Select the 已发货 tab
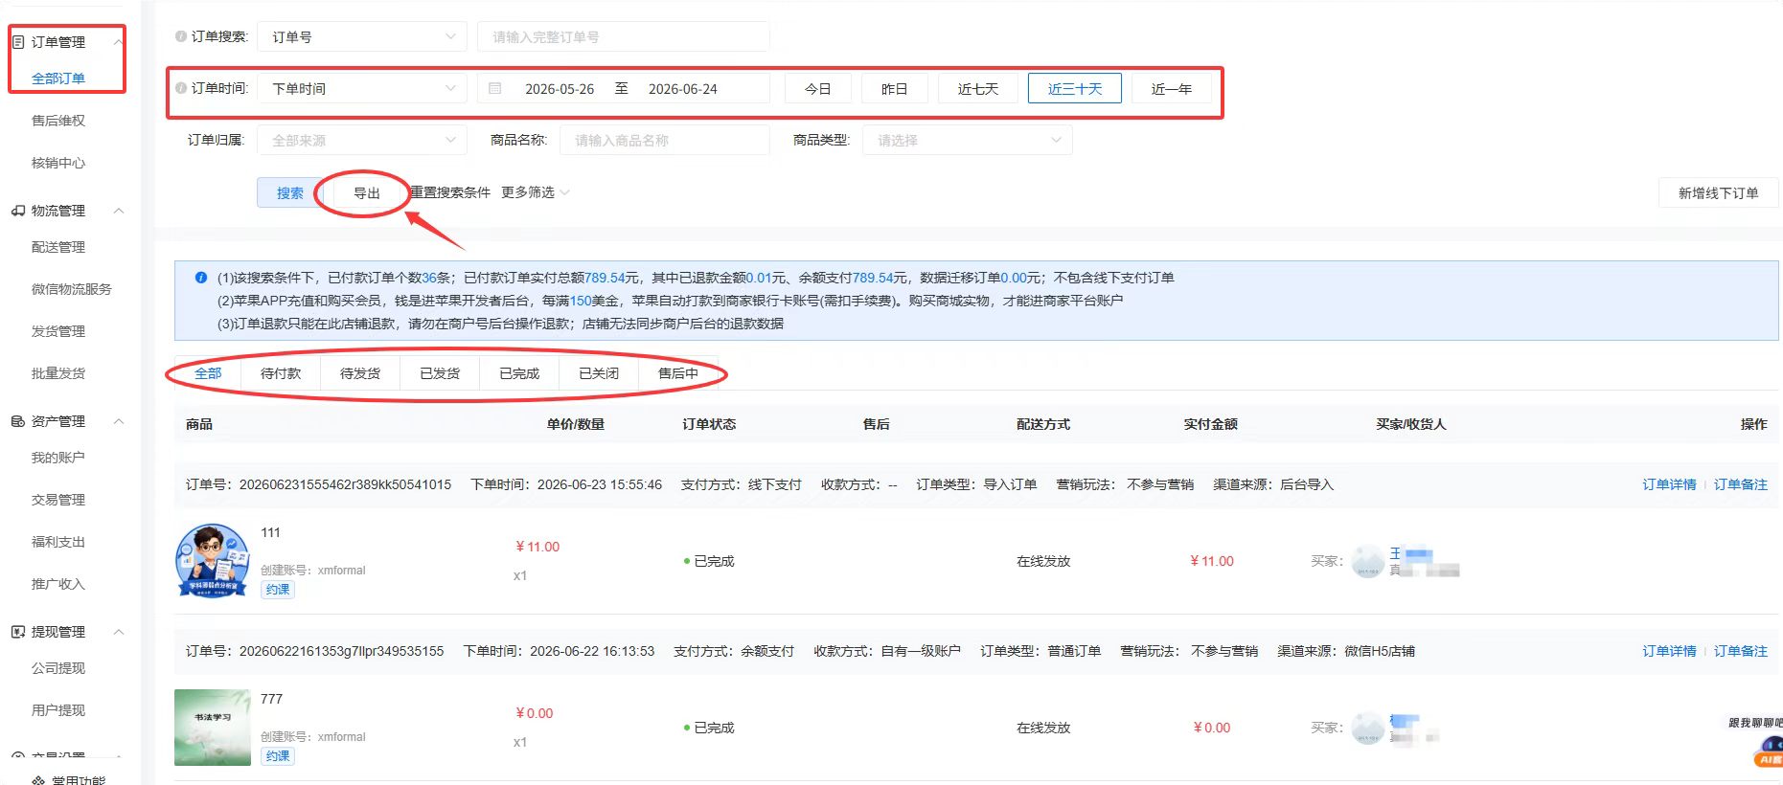Viewport: 1783px width, 785px height. [x=440, y=373]
